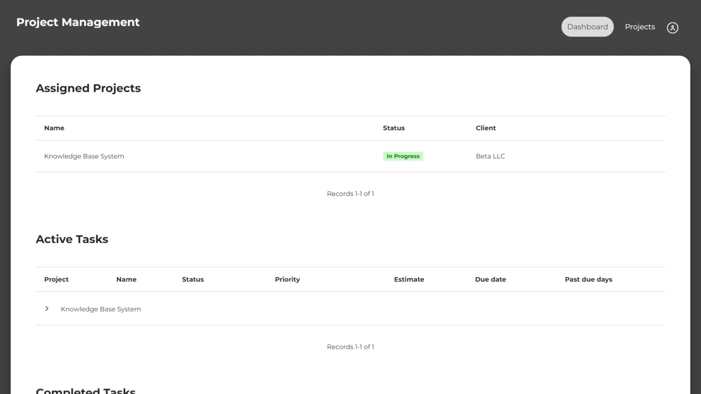Open the user profile icon

point(673,28)
